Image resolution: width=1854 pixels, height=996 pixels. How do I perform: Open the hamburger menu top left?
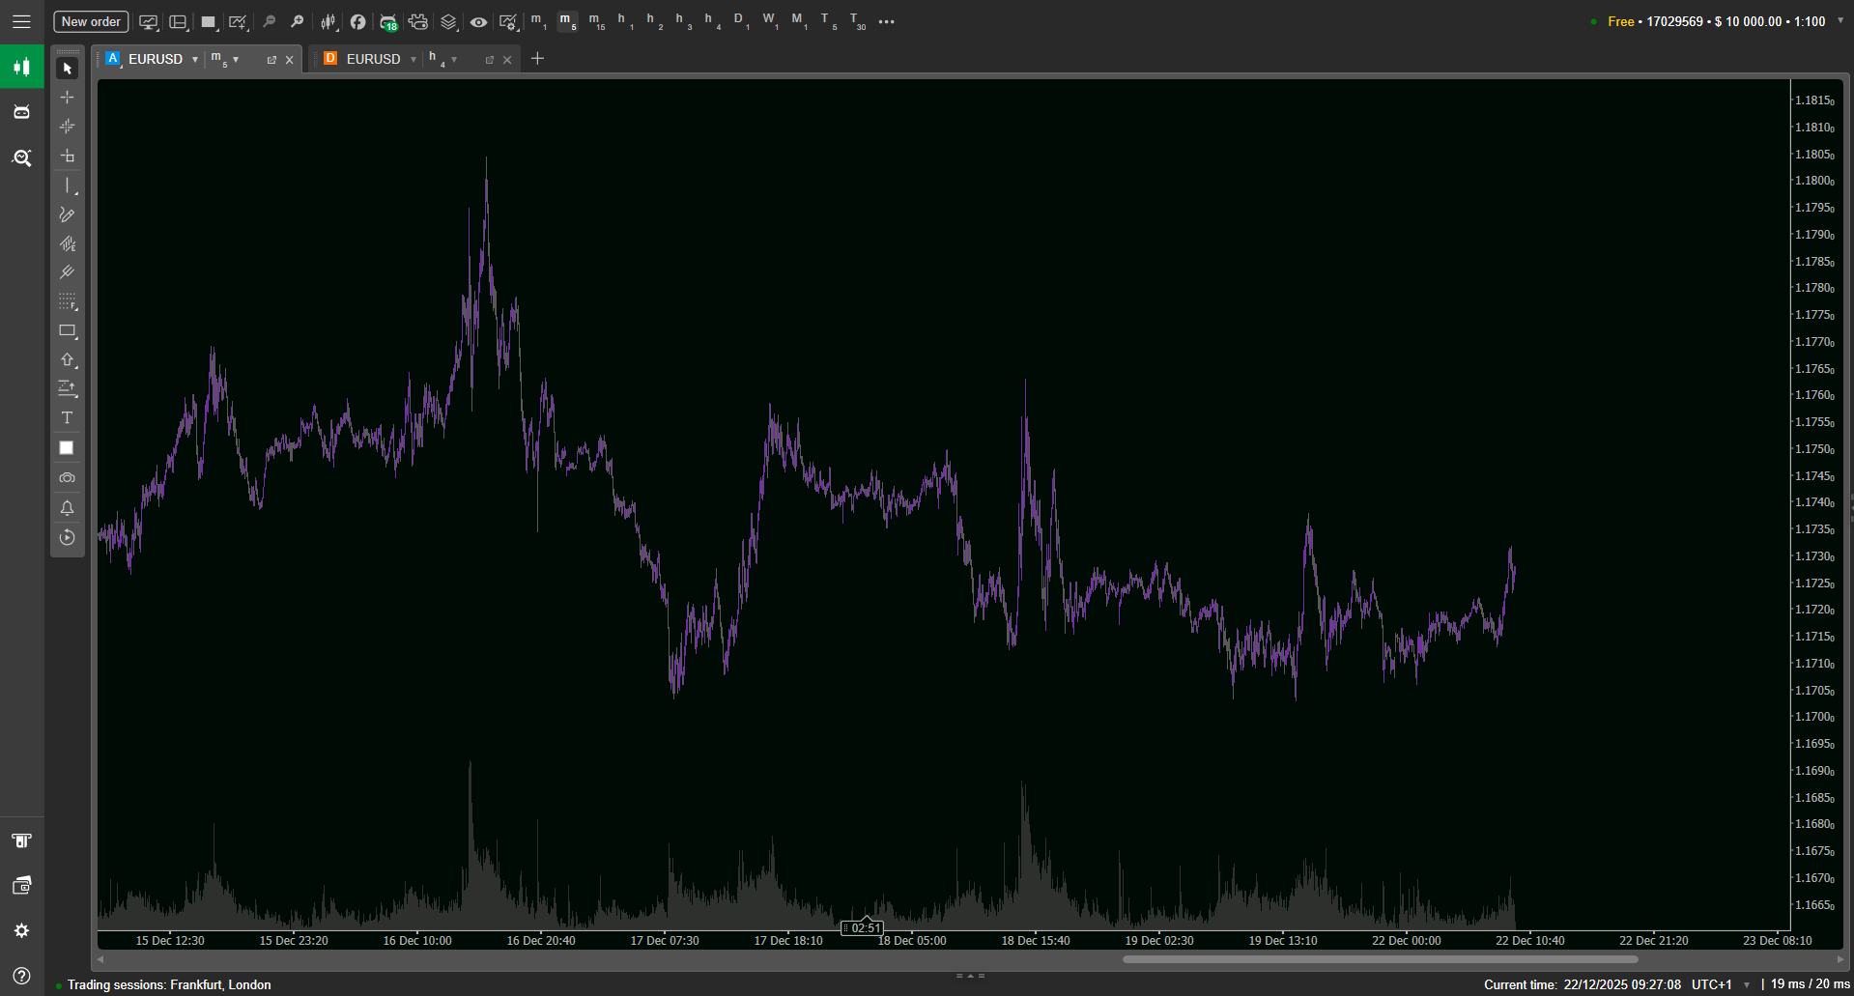pos(21,21)
